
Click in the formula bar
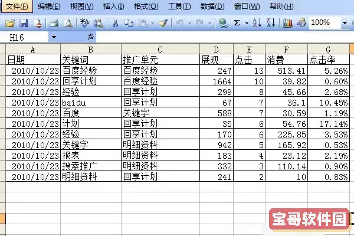(225, 37)
